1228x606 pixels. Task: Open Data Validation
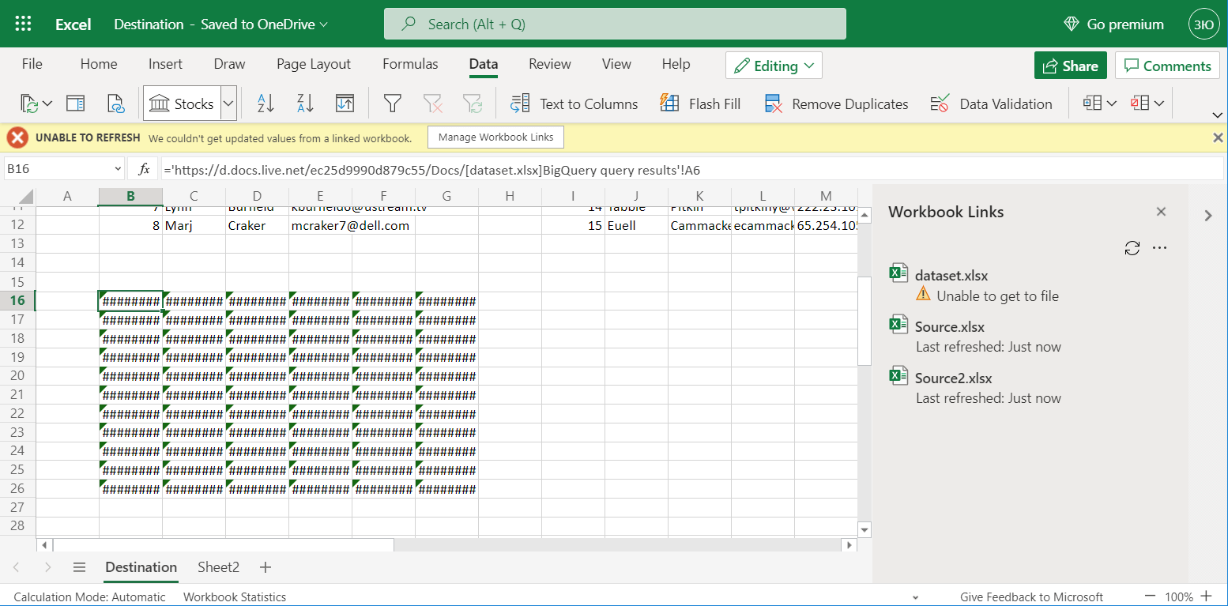[991, 103]
